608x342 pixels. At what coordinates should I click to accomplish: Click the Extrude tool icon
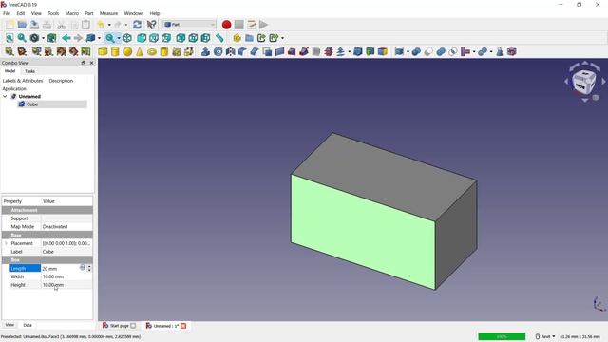pyautogui.click(x=205, y=51)
